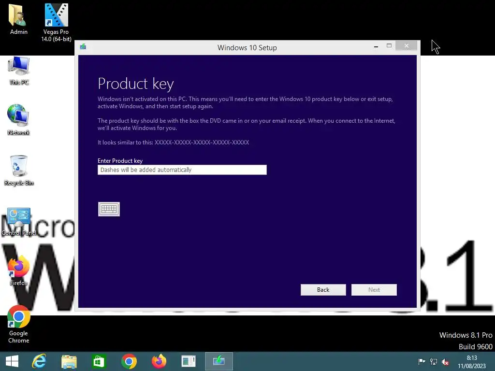This screenshot has width=495, height=371.
Task: Launch Firefox from the taskbar
Action: 159,361
